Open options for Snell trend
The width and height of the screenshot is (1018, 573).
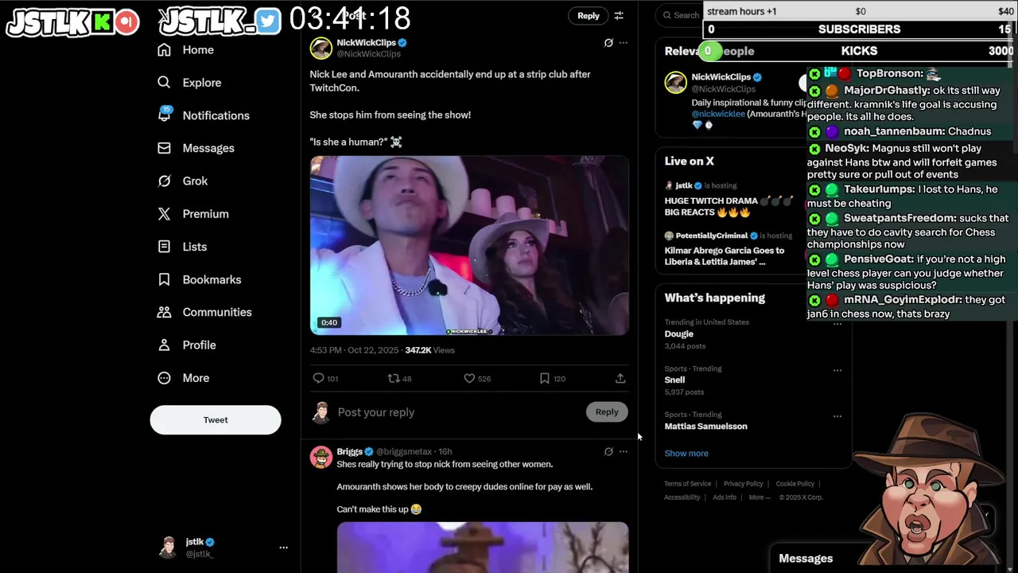click(837, 370)
